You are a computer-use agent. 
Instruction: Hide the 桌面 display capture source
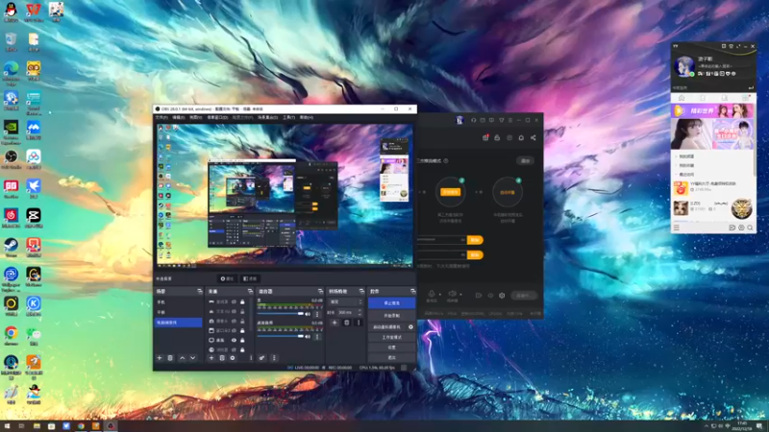[234, 340]
